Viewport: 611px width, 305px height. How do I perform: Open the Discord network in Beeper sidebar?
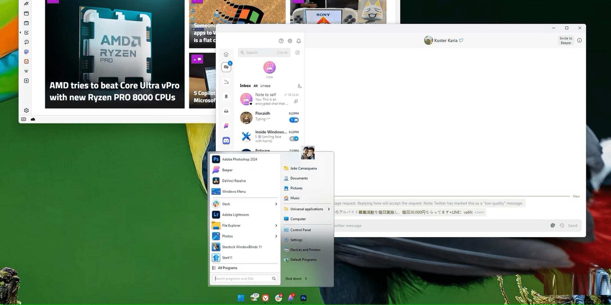click(226, 141)
